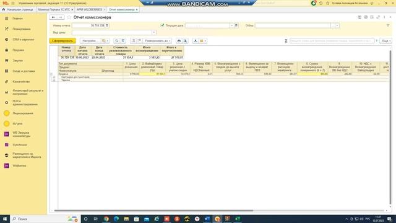The width and height of the screenshot is (396, 223).
Task: Open Excel from the taskbar
Action: (x=238, y=219)
